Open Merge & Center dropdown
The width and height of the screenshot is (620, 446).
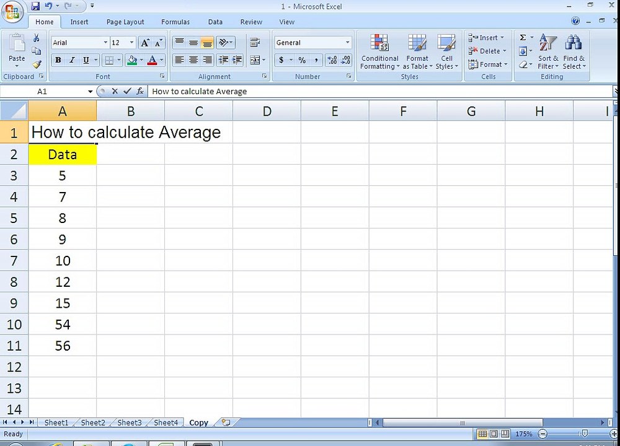263,60
